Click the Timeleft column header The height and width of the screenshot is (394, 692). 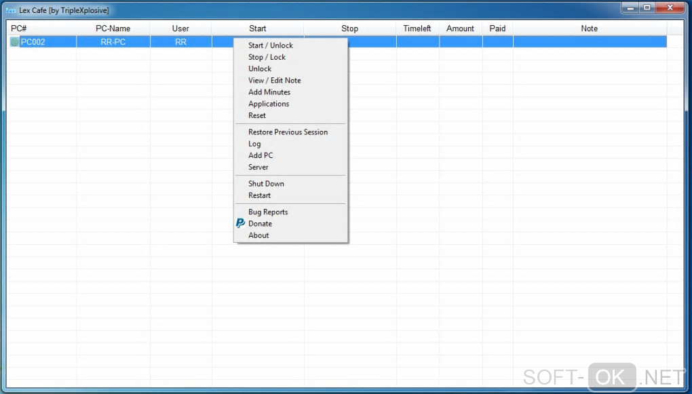417,28
